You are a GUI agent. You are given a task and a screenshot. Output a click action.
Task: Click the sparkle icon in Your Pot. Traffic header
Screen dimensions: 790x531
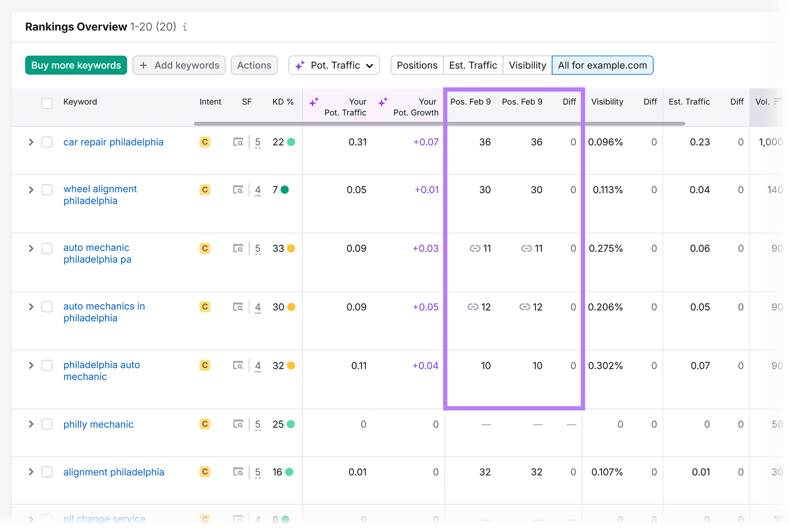point(314,102)
